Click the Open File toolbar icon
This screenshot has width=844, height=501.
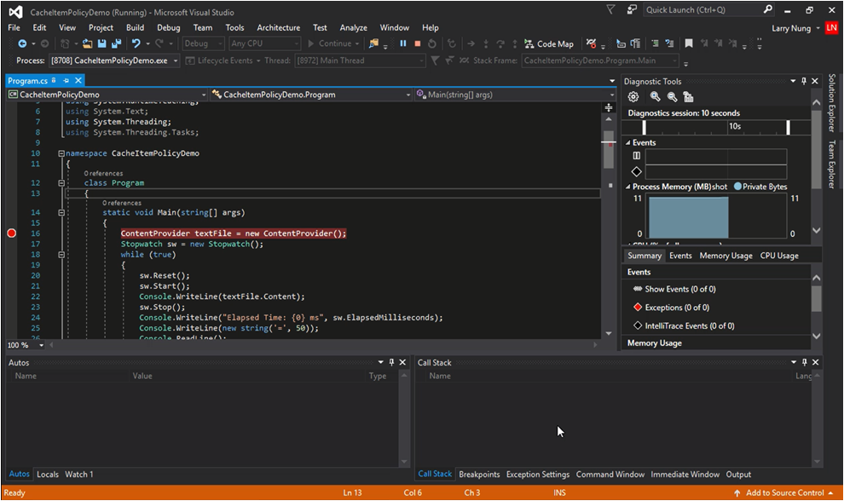click(88, 43)
